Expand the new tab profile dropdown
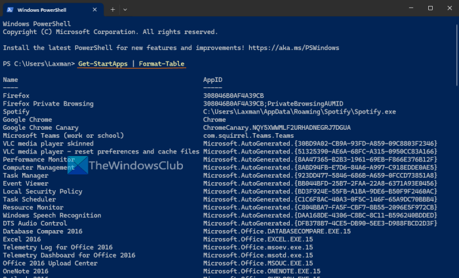 125,9
